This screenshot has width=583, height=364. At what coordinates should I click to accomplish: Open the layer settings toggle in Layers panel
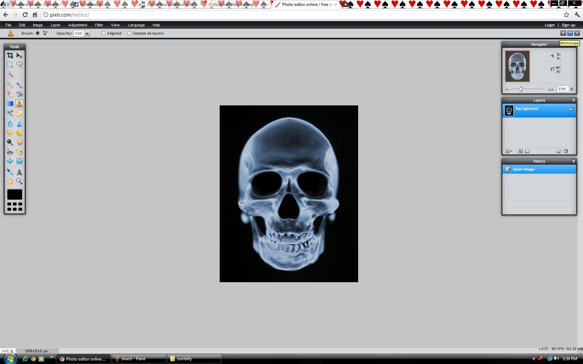pos(509,151)
